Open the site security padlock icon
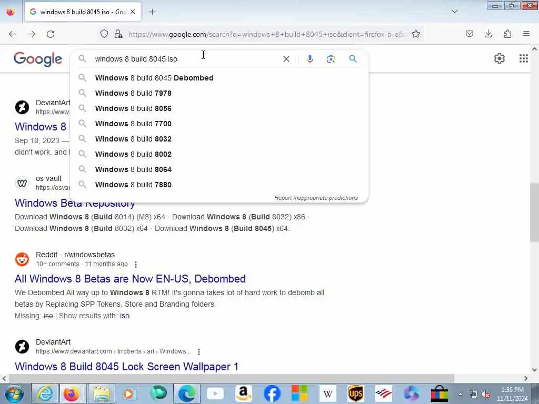 tap(118, 34)
